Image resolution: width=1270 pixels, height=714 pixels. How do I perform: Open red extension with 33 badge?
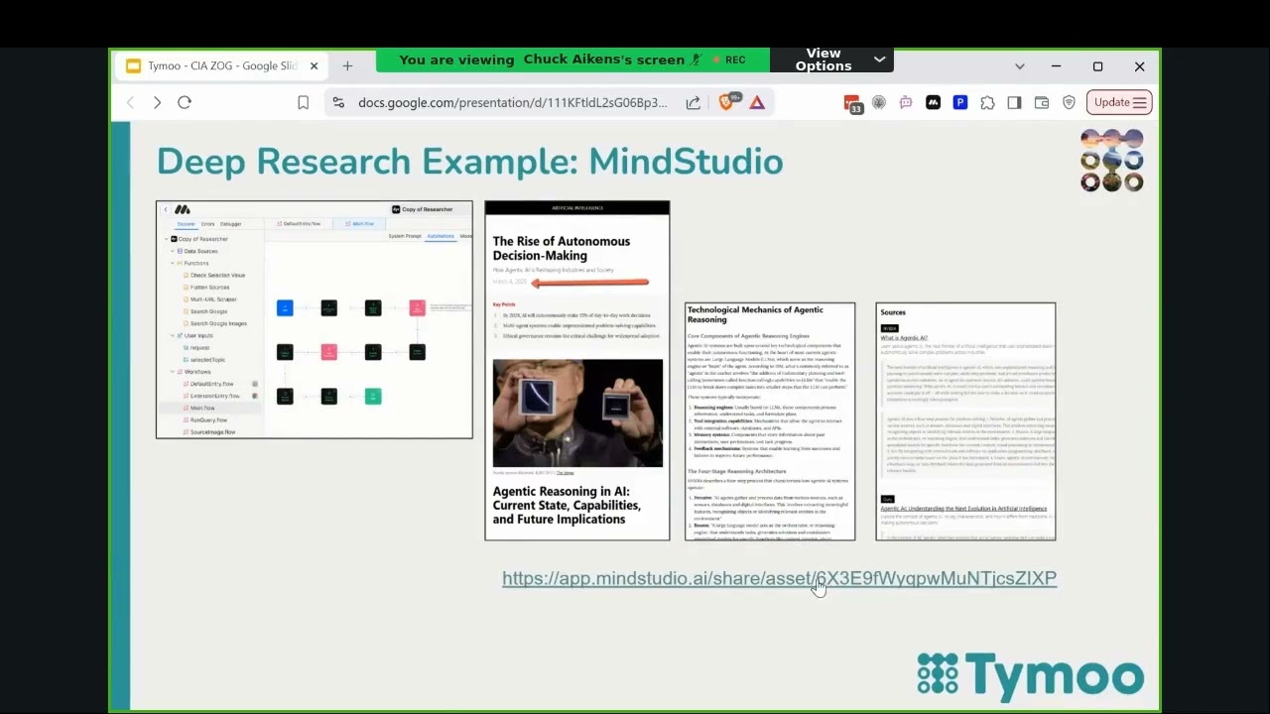pos(852,103)
